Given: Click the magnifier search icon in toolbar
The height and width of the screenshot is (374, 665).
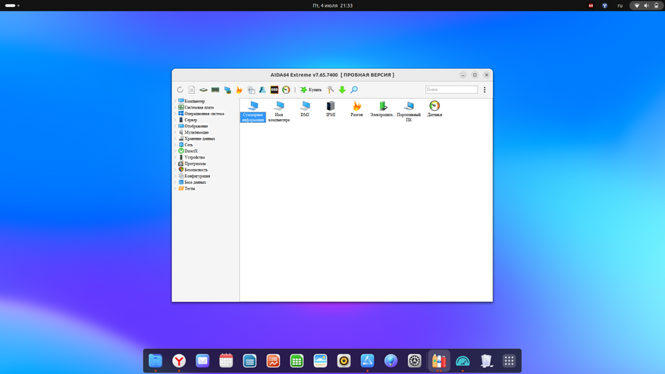Looking at the screenshot, I should point(354,90).
